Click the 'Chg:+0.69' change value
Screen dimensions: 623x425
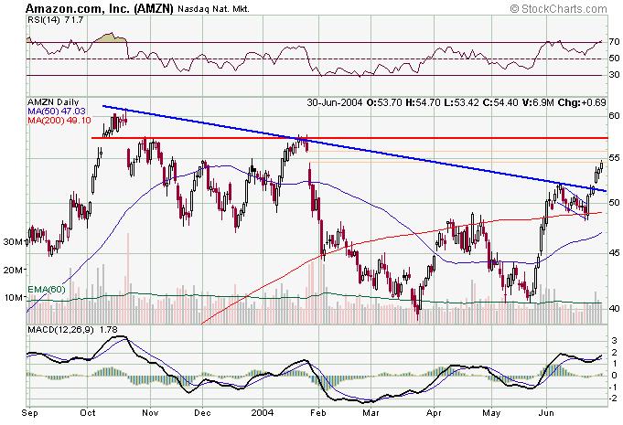tap(582, 102)
